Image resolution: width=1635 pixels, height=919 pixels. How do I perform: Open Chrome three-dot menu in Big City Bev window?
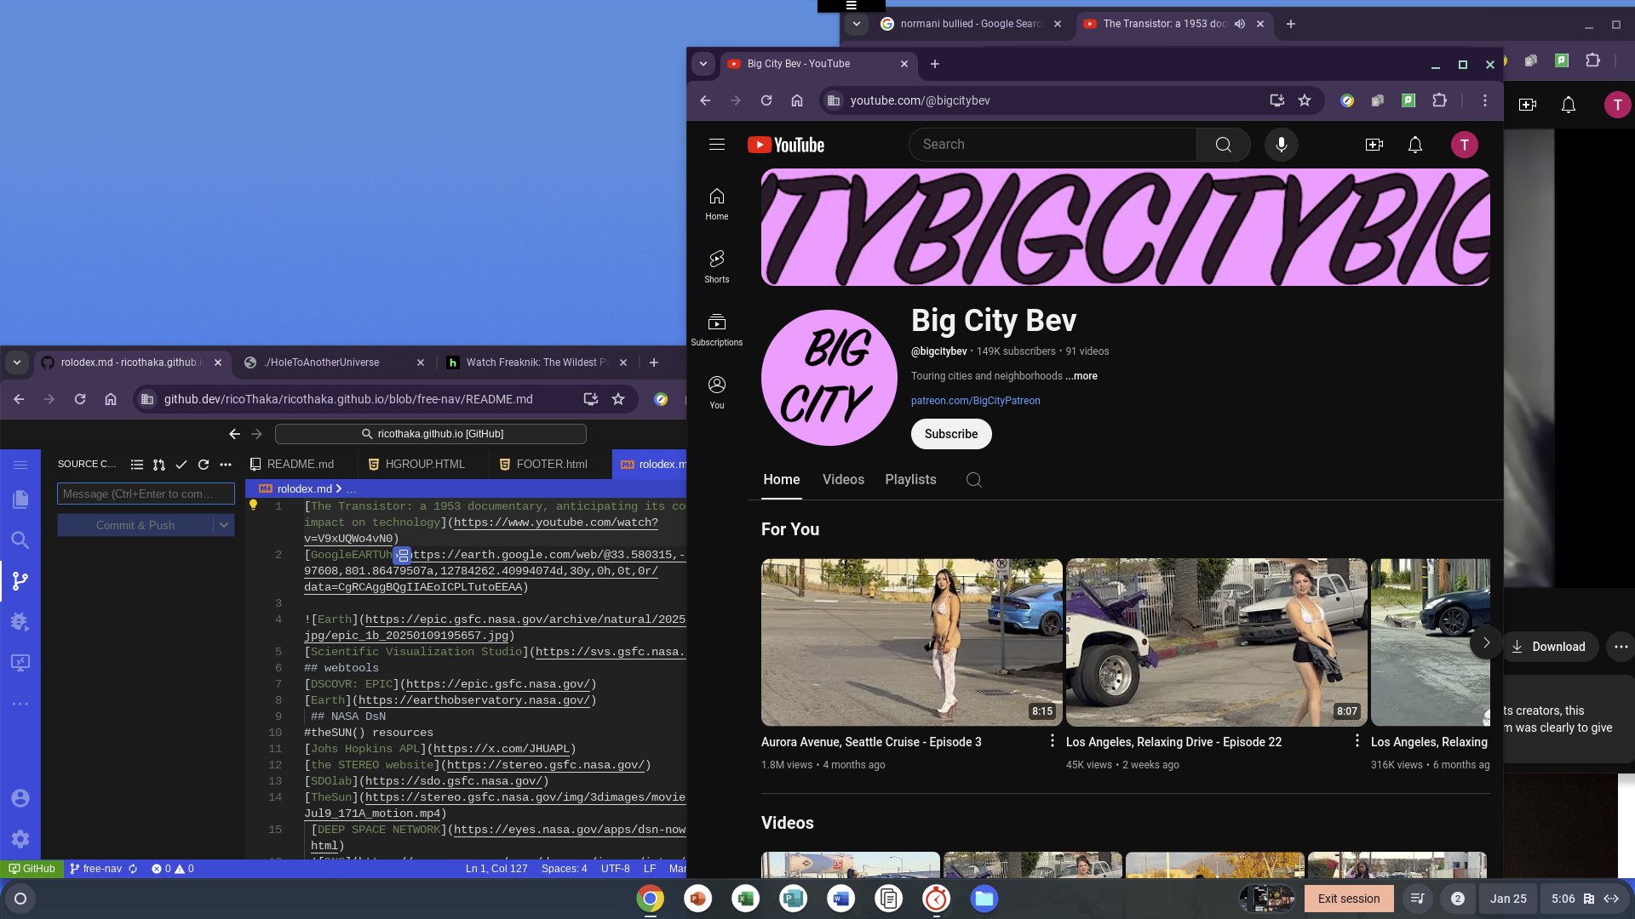[x=1484, y=100]
